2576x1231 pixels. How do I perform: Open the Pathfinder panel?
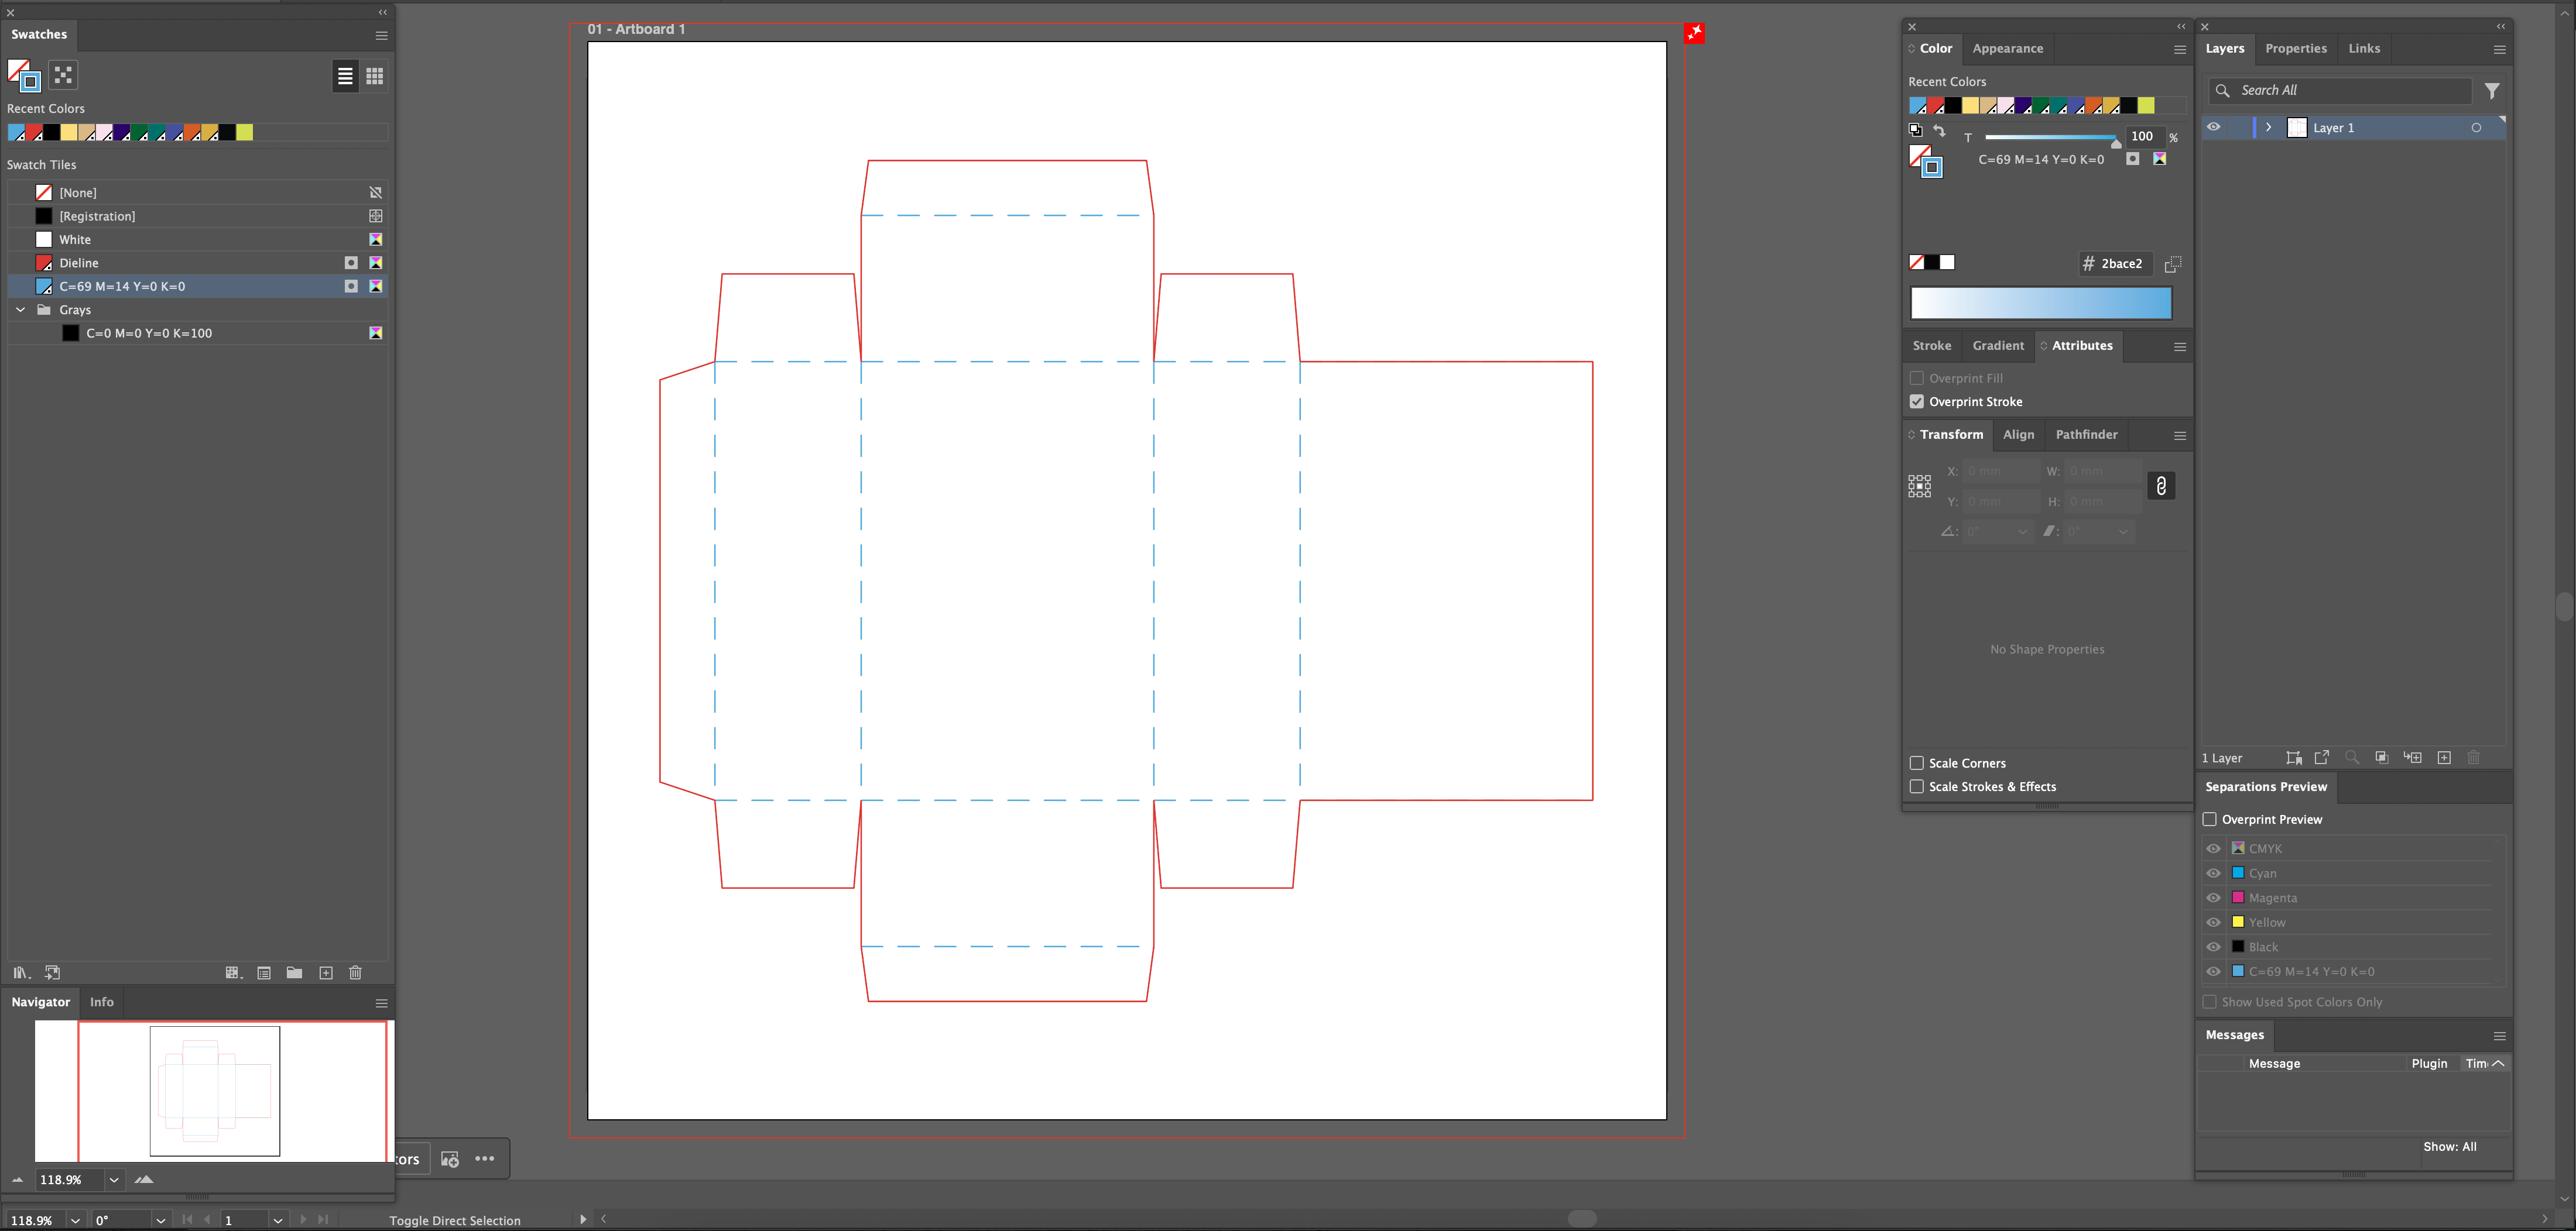tap(2086, 435)
